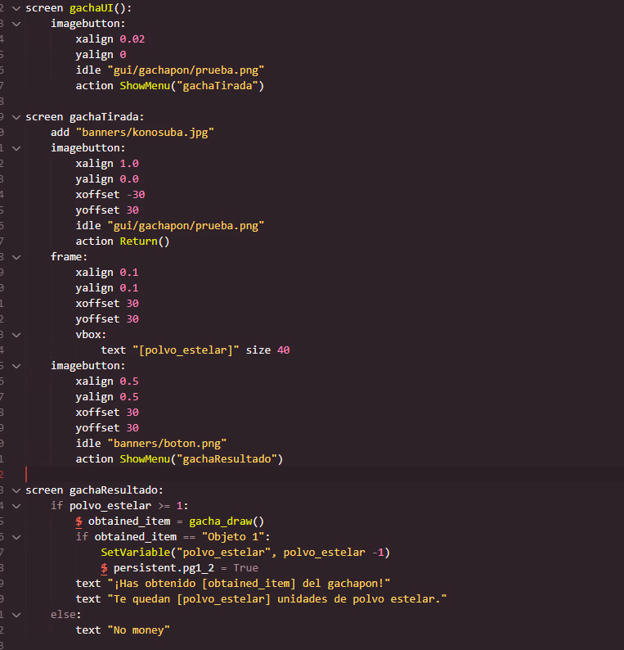Fold the 'vbox:' block
The image size is (624, 650).
16,334
